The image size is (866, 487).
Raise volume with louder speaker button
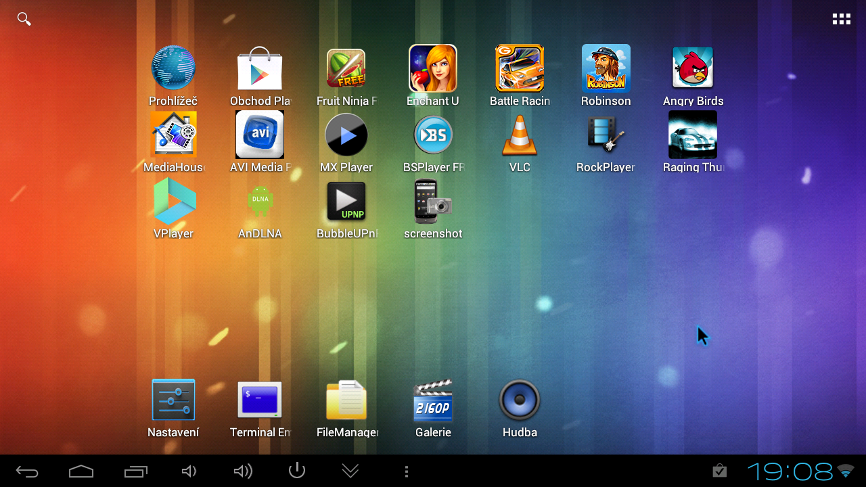pos(243,471)
